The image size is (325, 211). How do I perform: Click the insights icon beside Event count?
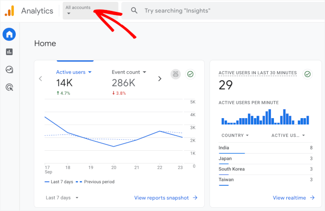[x=176, y=74]
